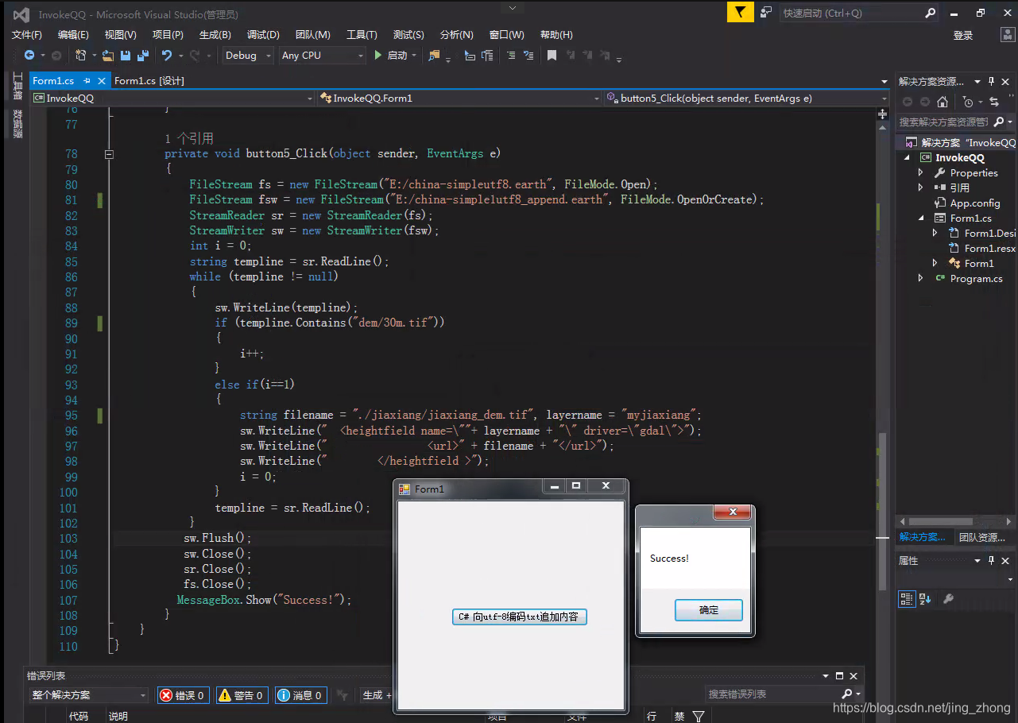Viewport: 1018px width, 723px height.
Task: Click the Save All icon
Action: coord(143,56)
